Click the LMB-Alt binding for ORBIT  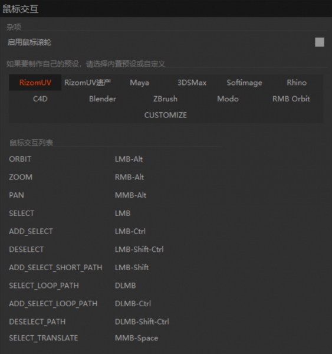[129, 159]
